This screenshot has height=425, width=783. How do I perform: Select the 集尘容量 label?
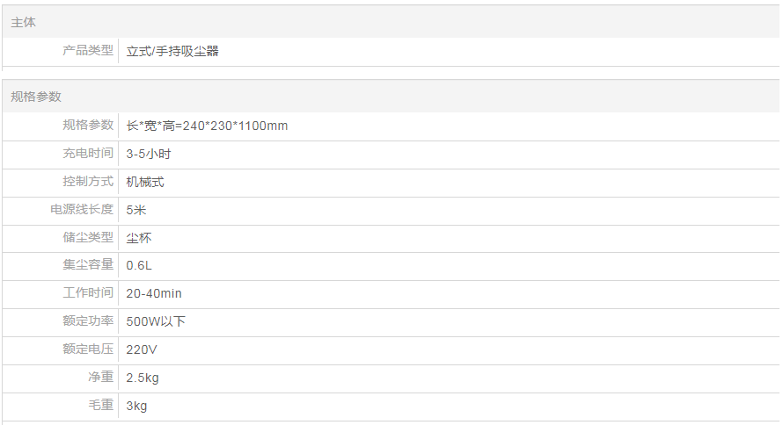tap(88, 265)
